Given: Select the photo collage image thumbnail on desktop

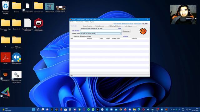Looking at the screenshot, I should point(61,9).
